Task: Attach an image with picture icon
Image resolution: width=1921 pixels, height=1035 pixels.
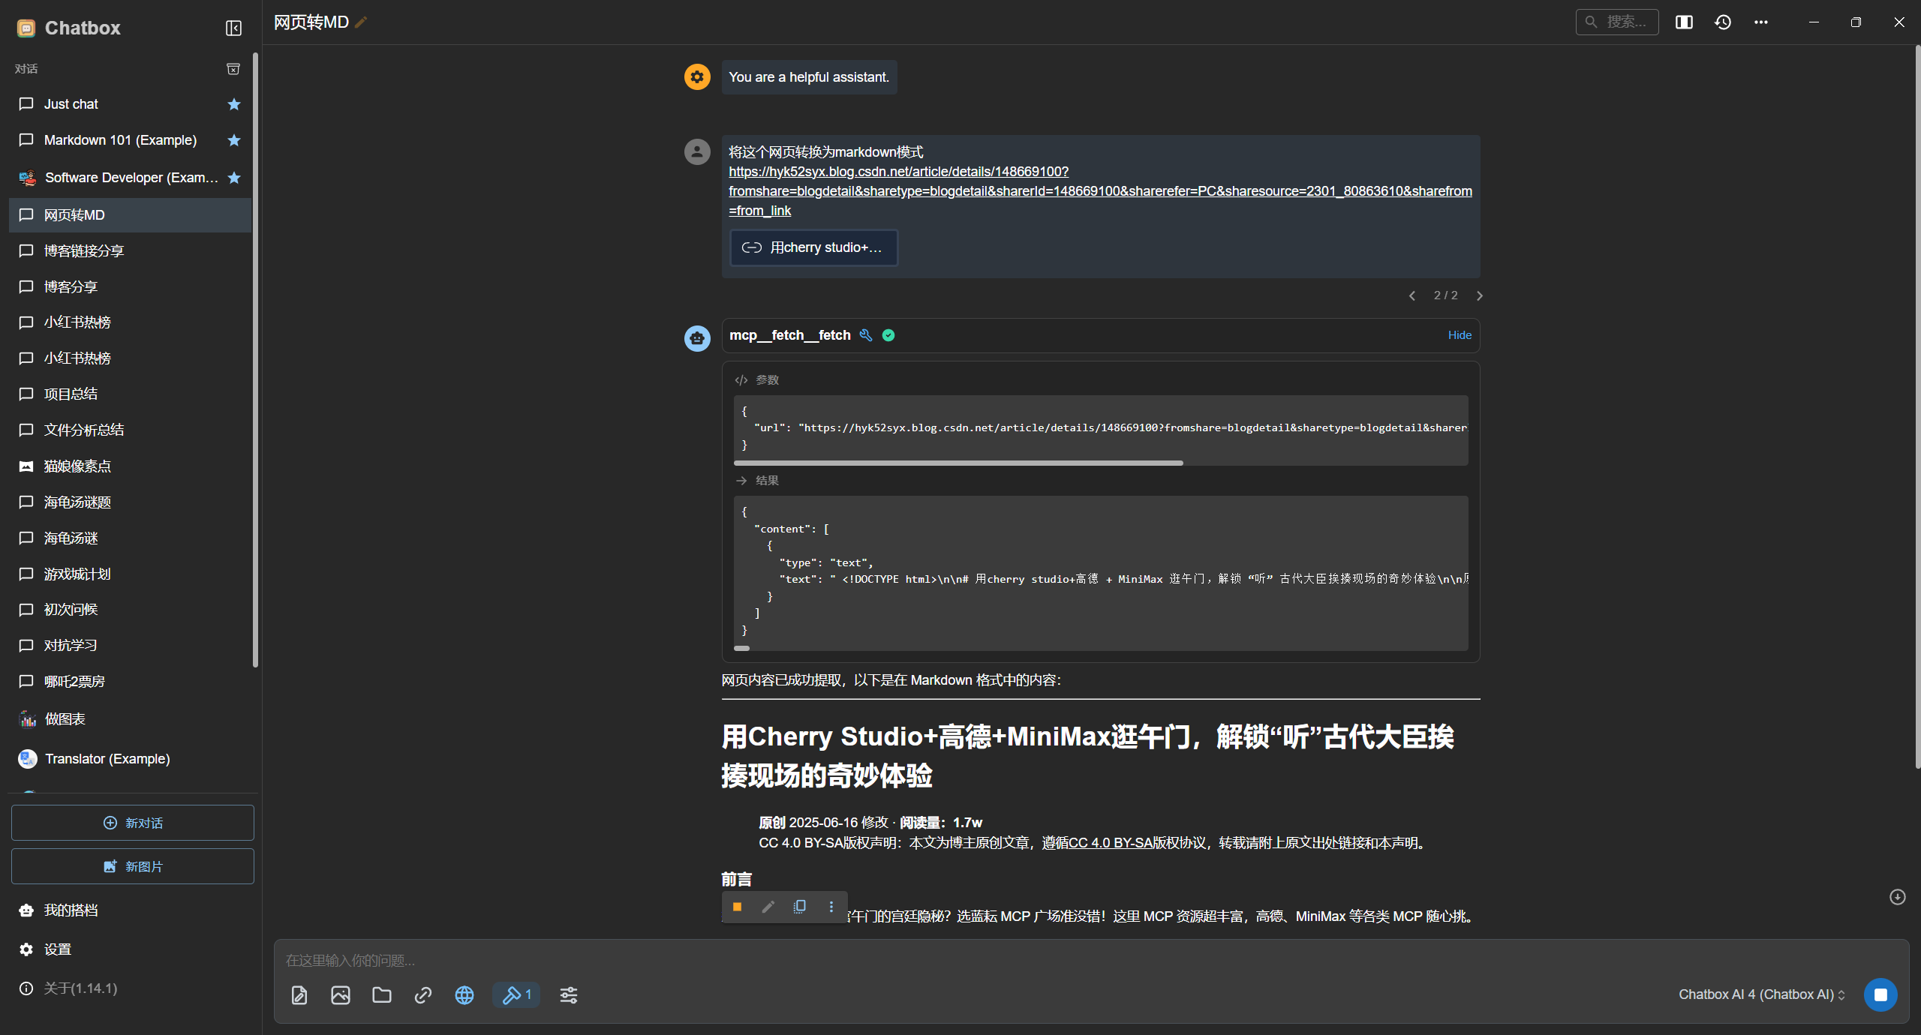Action: point(341,995)
